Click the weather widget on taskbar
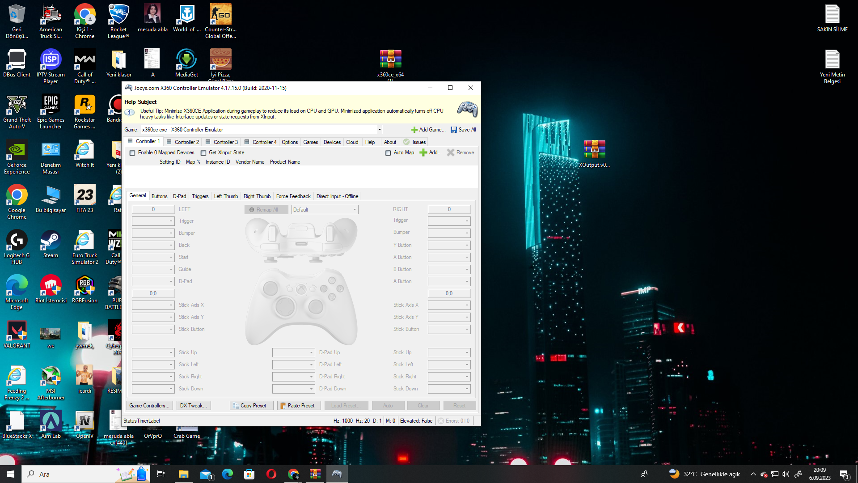 pos(704,474)
